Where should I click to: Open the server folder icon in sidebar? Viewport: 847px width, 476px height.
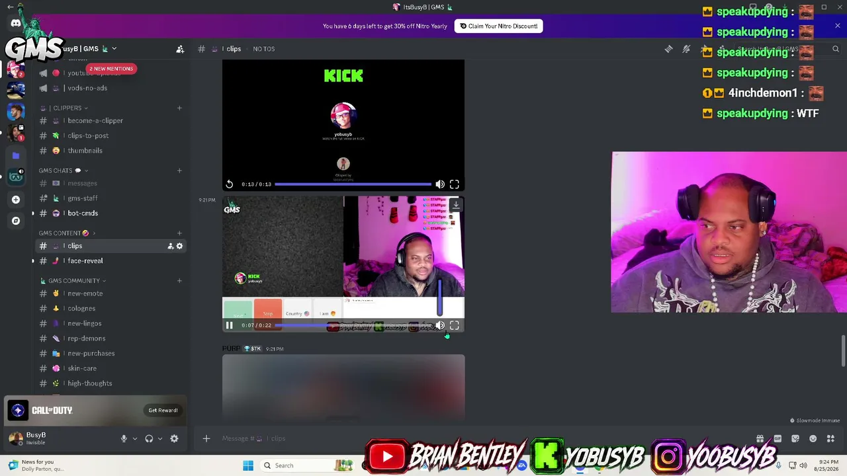[16, 156]
